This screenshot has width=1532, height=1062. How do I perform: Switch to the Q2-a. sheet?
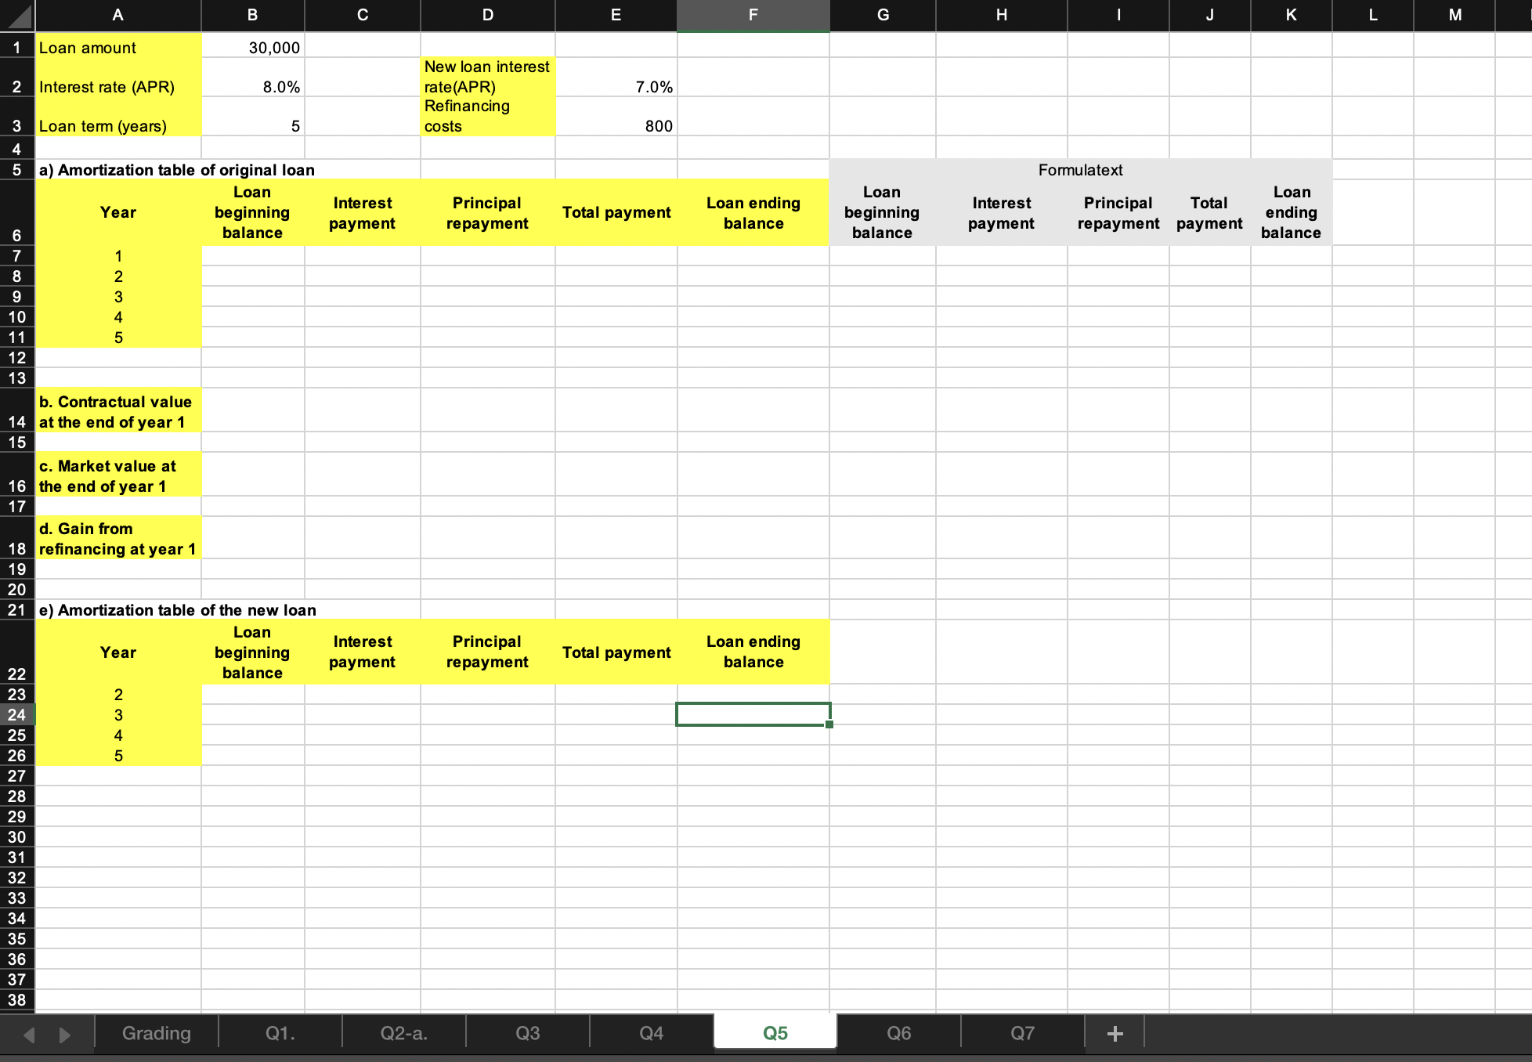pyautogui.click(x=403, y=1033)
